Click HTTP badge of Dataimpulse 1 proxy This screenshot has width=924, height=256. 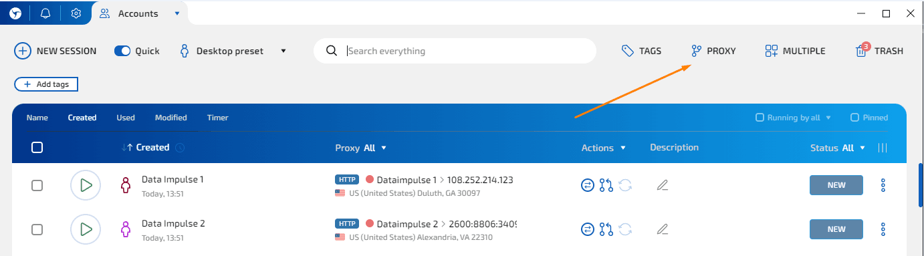coord(347,180)
